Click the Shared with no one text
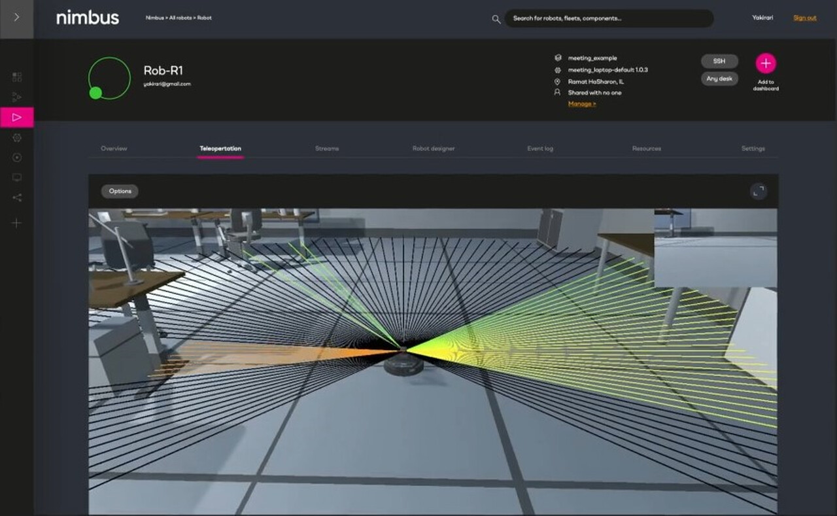 click(x=595, y=93)
